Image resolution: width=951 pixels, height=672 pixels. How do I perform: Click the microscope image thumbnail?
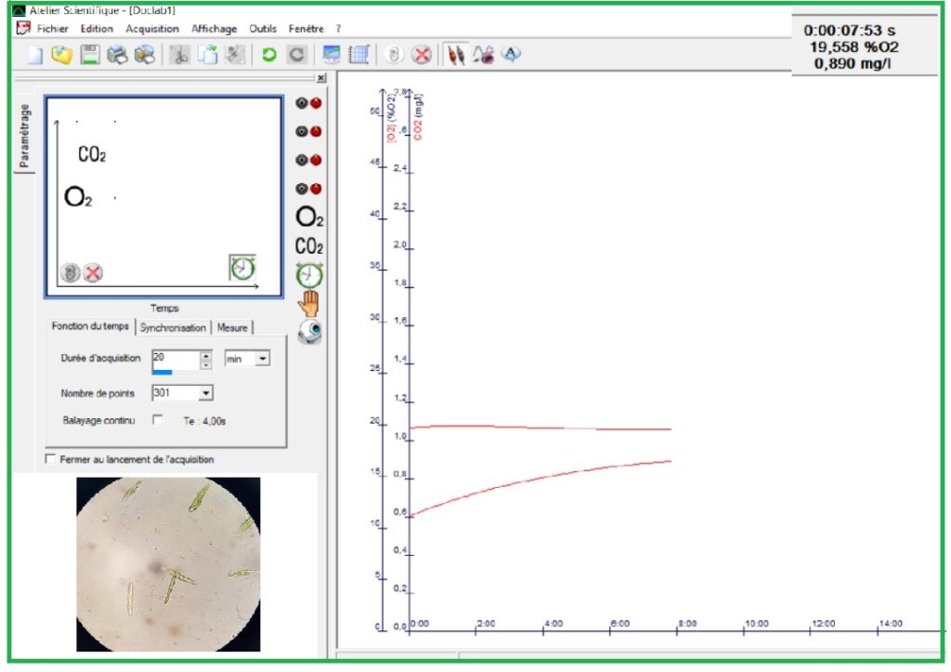168,563
